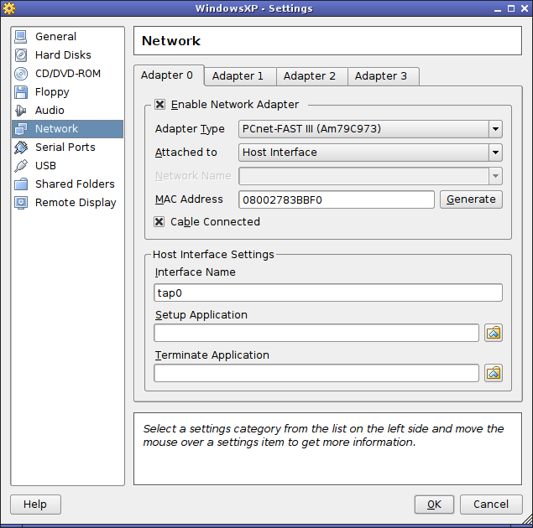Click the Serial Ports connector icon

20,148
